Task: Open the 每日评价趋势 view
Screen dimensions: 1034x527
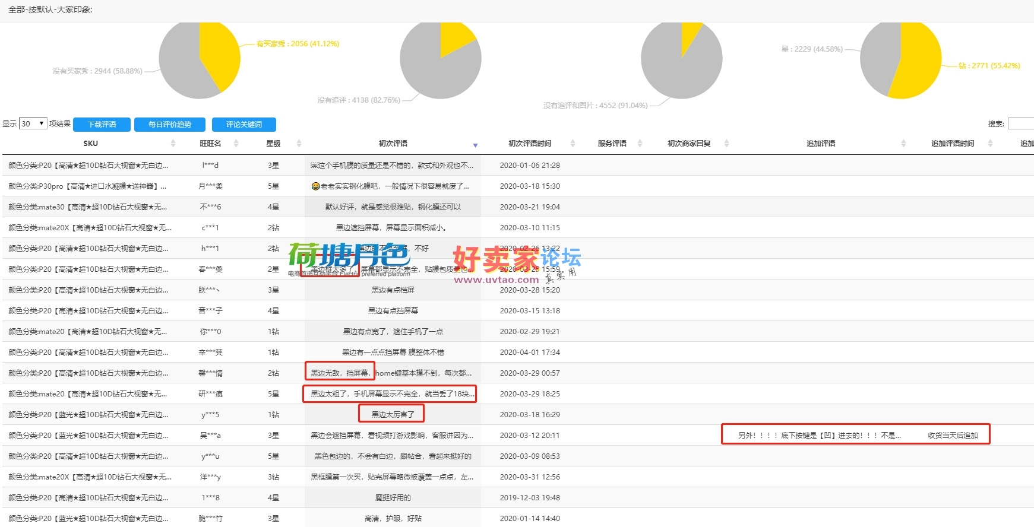Action: pyautogui.click(x=170, y=125)
